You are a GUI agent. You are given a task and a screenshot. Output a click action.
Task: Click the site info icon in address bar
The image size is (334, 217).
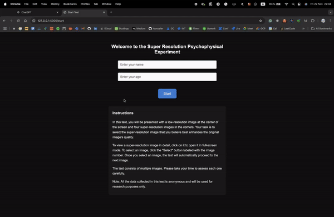(33, 21)
